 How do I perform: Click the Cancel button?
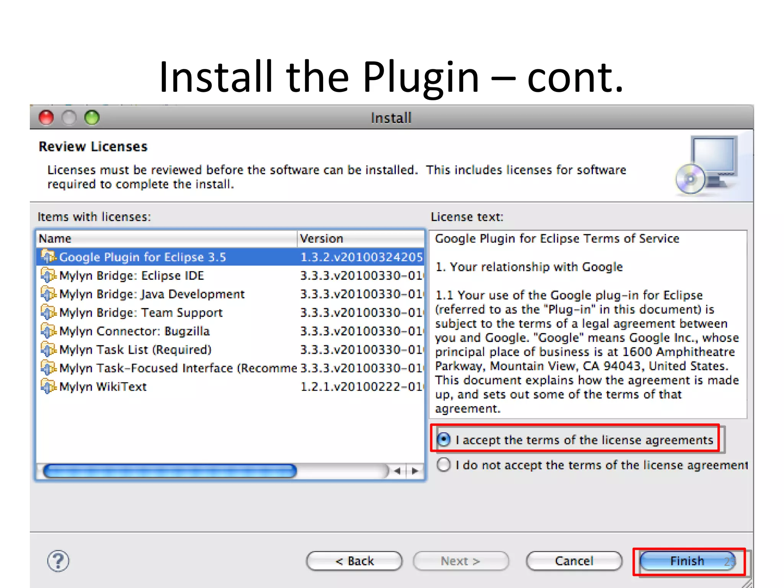click(x=574, y=561)
